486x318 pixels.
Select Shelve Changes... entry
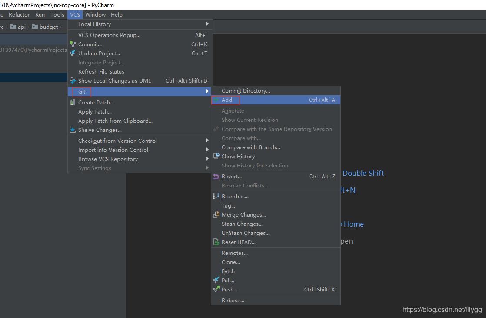point(140,130)
